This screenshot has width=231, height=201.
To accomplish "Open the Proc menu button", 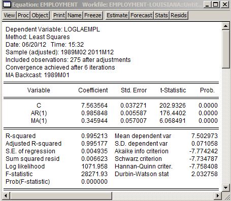I will coord(23,15).
